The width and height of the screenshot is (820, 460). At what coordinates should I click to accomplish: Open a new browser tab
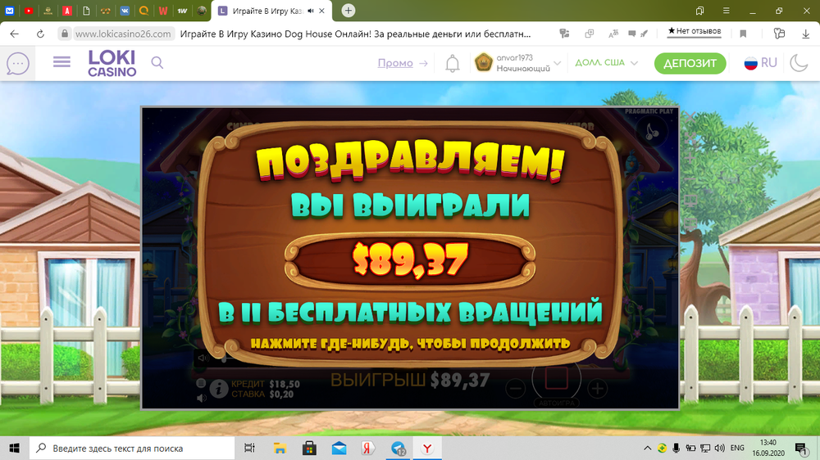click(x=348, y=11)
